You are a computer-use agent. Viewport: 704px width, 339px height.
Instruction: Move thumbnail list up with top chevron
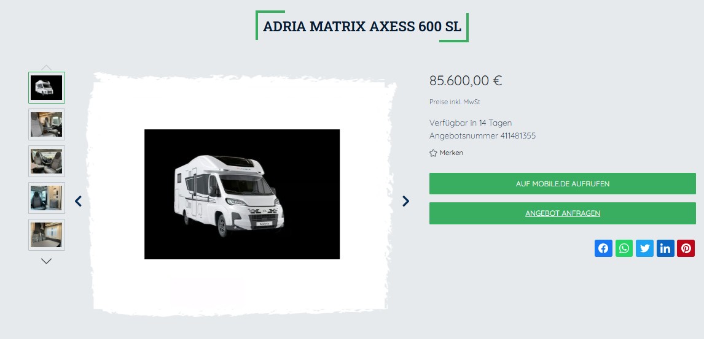click(x=46, y=67)
